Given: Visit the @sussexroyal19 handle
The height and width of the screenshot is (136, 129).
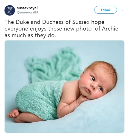Looking at the screenshot, I should click(27, 12).
